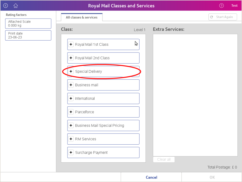Select the Business mail label

(x=87, y=85)
